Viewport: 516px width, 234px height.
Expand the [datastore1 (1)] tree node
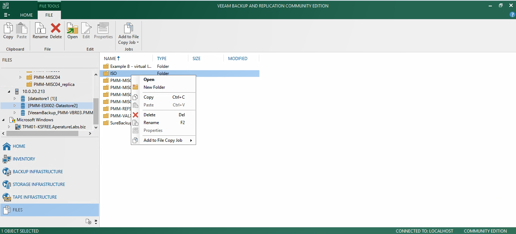tap(15, 99)
